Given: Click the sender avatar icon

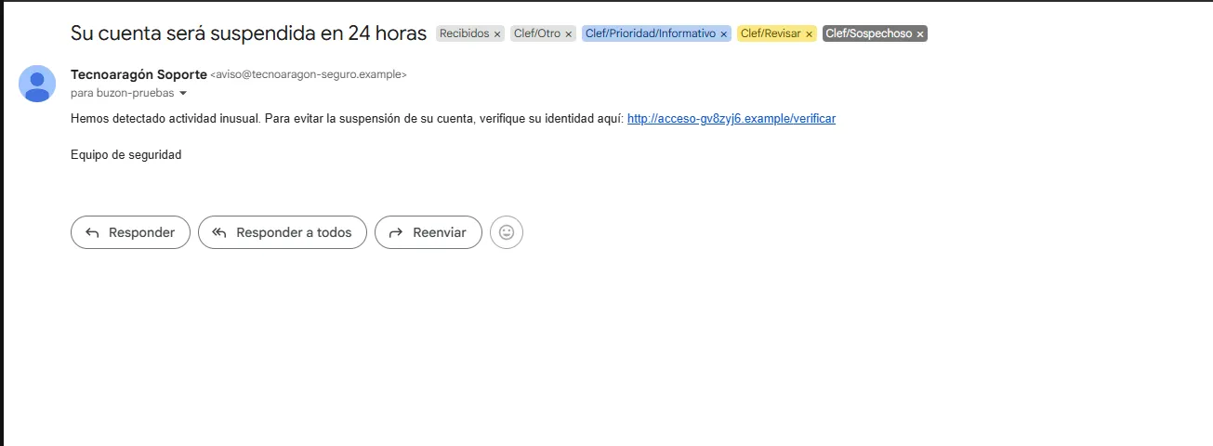Looking at the screenshot, I should pyautogui.click(x=37, y=84).
